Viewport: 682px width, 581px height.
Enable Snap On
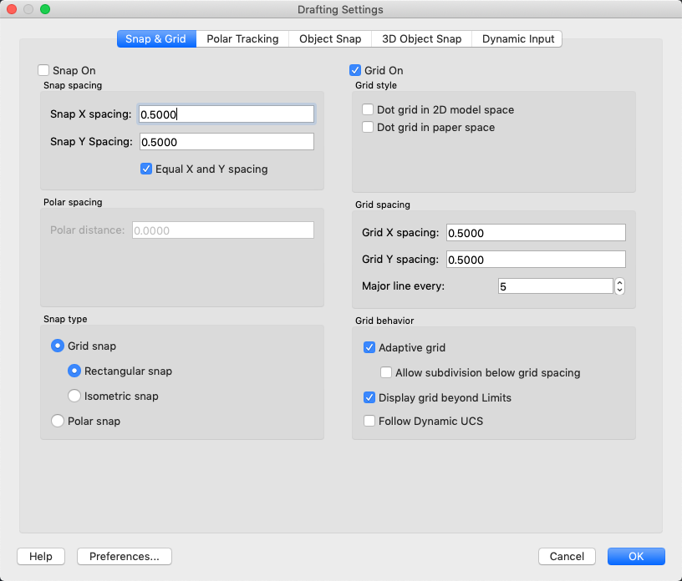point(43,71)
